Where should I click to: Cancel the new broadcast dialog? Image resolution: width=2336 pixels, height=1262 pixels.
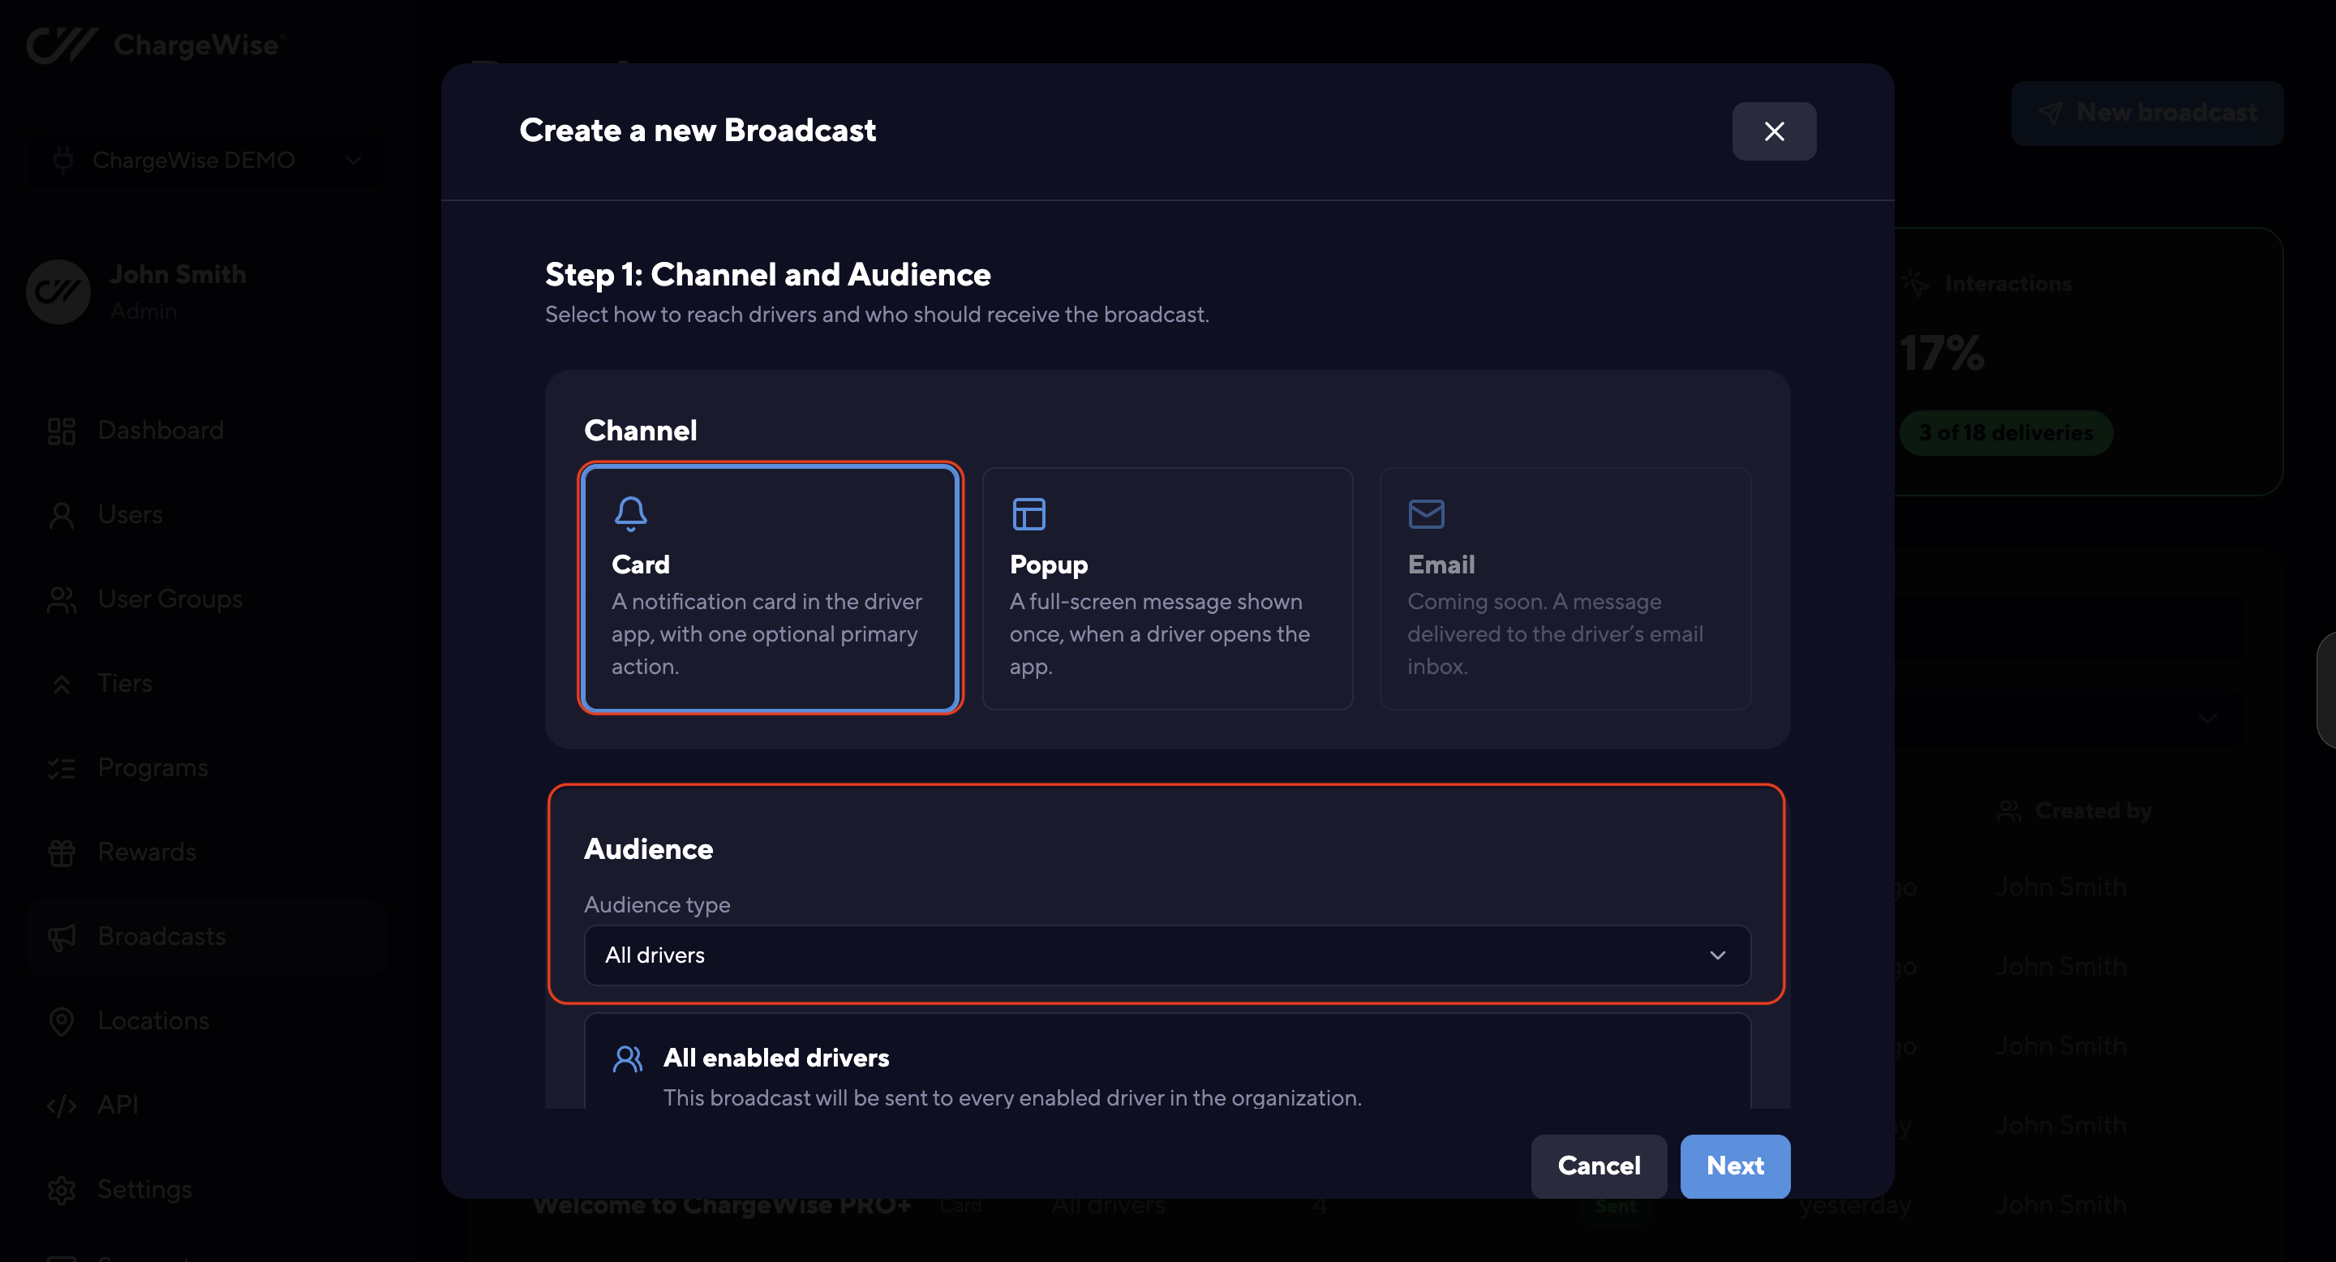[x=1599, y=1166]
